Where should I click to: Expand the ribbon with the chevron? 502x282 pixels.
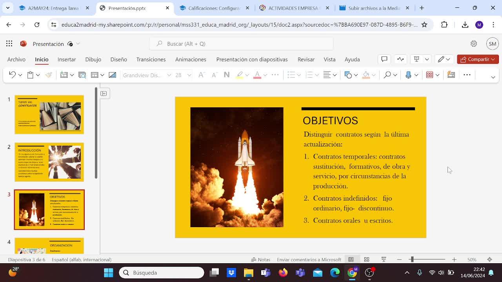[493, 77]
